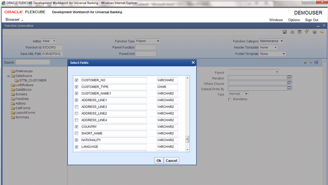This screenshot has height=185, width=328.
Task: Uncheck the CUSTOMER_TYPE checkbox
Action: tap(76, 87)
